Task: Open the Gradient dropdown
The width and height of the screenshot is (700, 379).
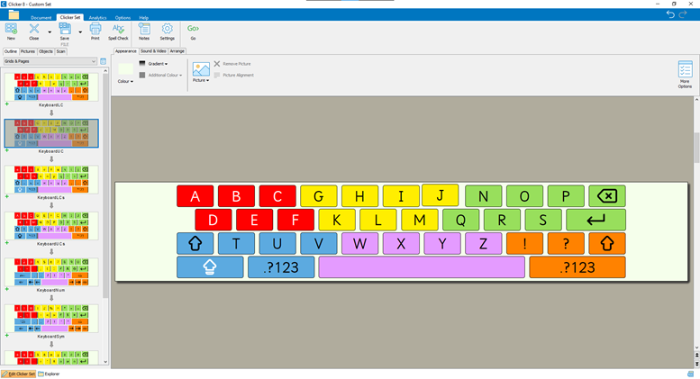Action: (154, 64)
